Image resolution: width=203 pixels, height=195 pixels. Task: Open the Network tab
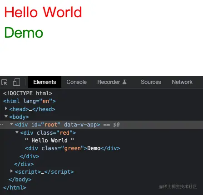182,82
